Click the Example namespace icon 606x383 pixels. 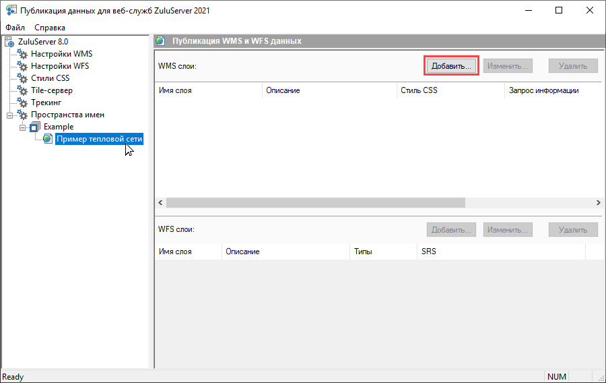35,127
